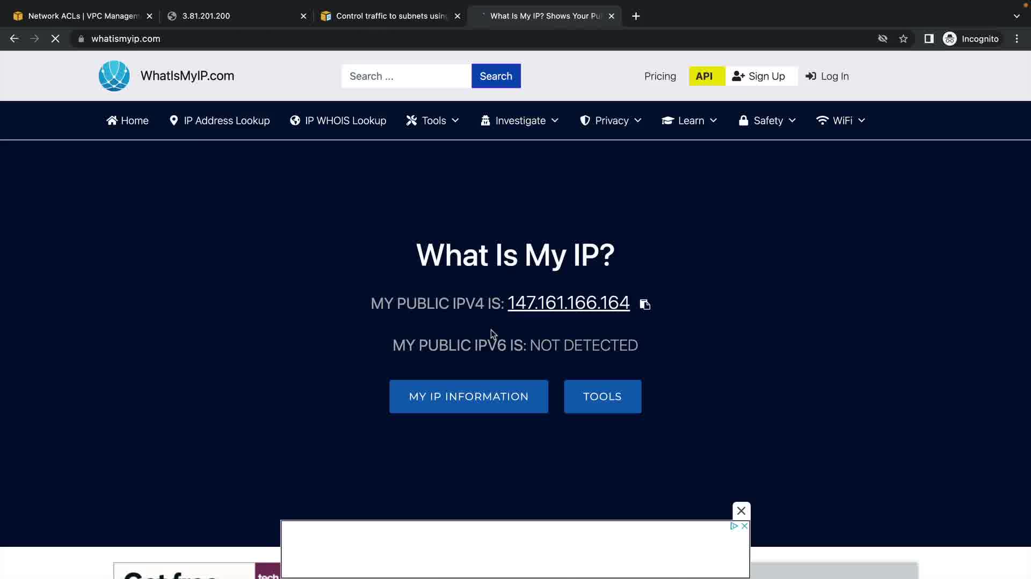This screenshot has height=579, width=1031.
Task: Open the 147.161.166.164 IP link
Action: coord(568,303)
